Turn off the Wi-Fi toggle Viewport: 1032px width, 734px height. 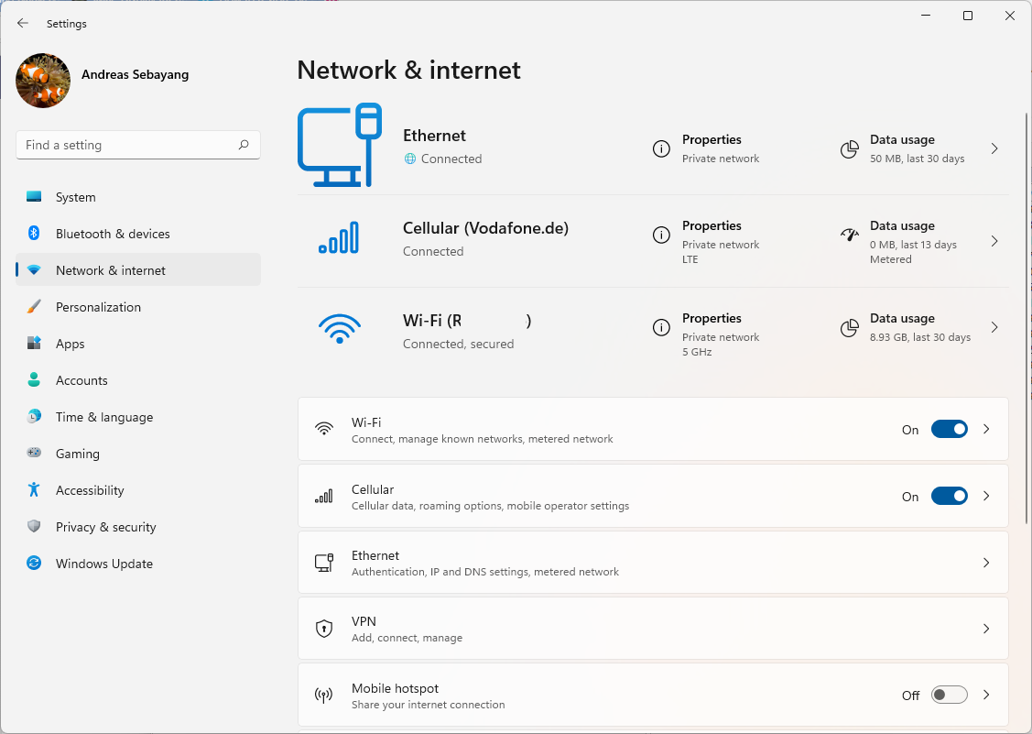tap(949, 429)
